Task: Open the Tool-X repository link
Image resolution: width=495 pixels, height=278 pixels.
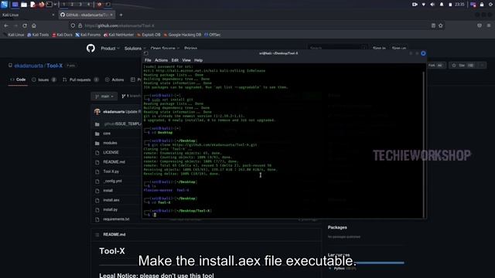Action: pyautogui.click(x=55, y=66)
